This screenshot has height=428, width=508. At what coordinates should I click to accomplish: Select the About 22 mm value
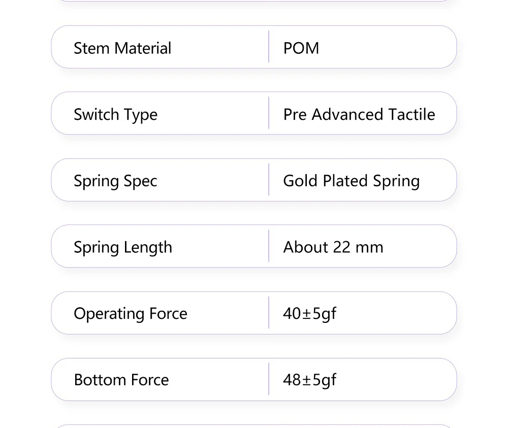(333, 247)
